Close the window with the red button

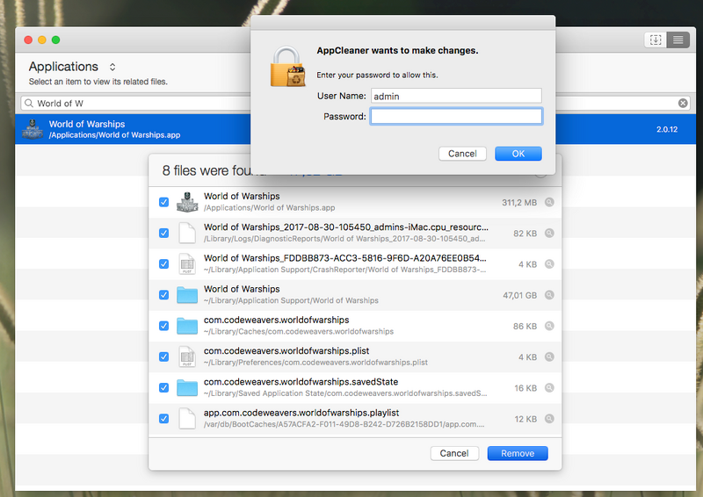click(28, 40)
